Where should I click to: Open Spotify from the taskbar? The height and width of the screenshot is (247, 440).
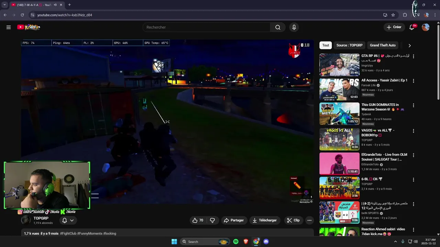pos(236,242)
